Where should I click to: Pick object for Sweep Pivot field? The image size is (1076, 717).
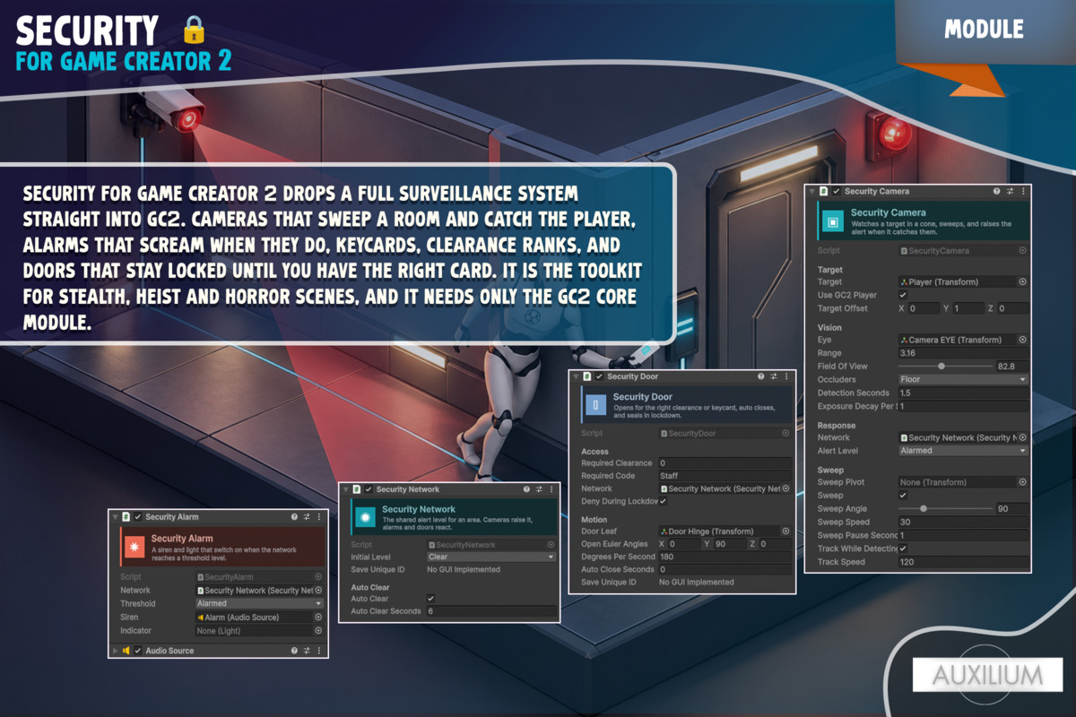coord(1022,482)
